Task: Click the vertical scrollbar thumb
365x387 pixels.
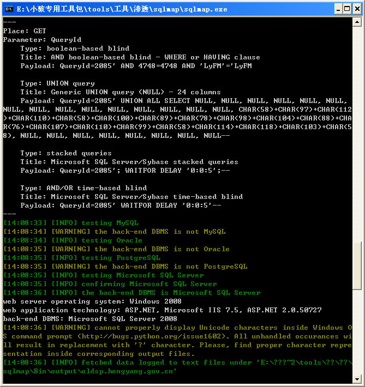Action: tap(357, 266)
